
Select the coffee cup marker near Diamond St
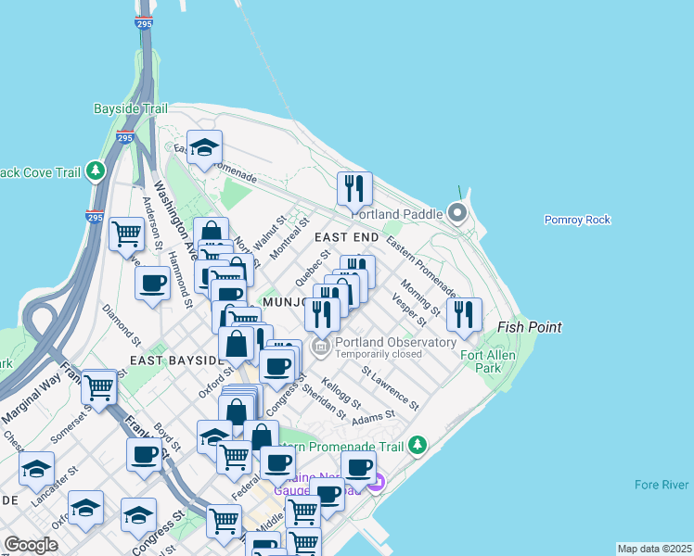pos(152,284)
